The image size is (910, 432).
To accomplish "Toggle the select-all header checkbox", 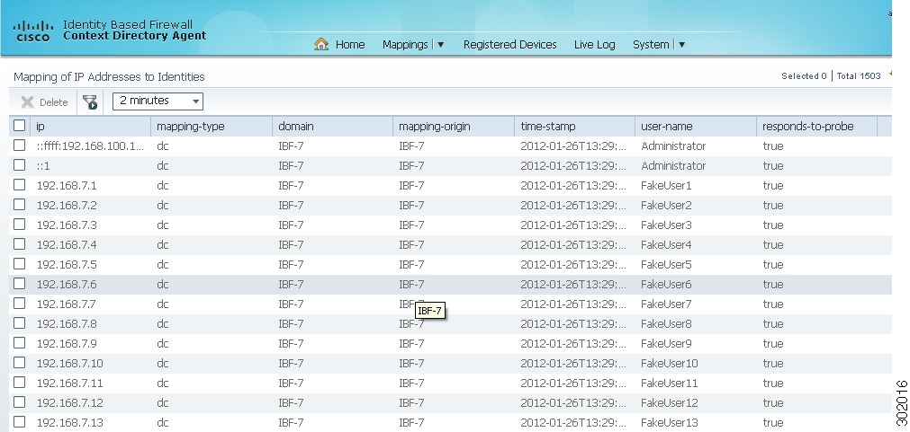I will pyautogui.click(x=20, y=125).
